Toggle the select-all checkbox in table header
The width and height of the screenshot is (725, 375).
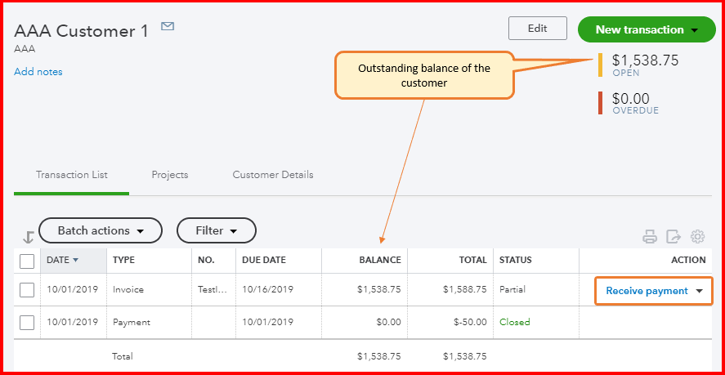pos(27,261)
